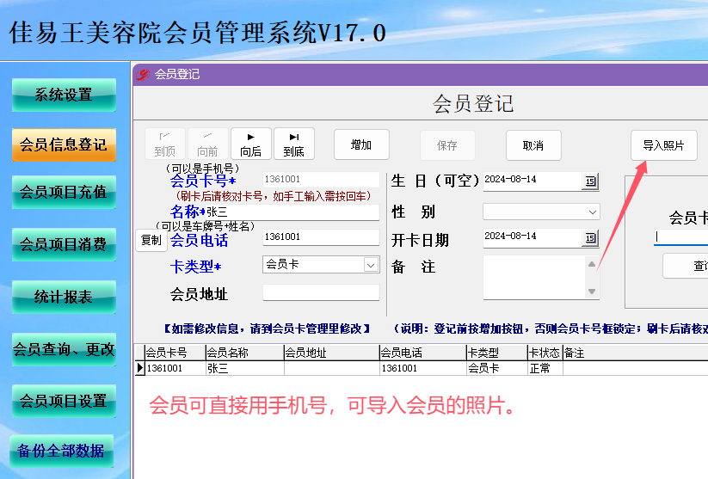Click the 复制 copy button
This screenshot has height=479, width=708.
tap(151, 240)
